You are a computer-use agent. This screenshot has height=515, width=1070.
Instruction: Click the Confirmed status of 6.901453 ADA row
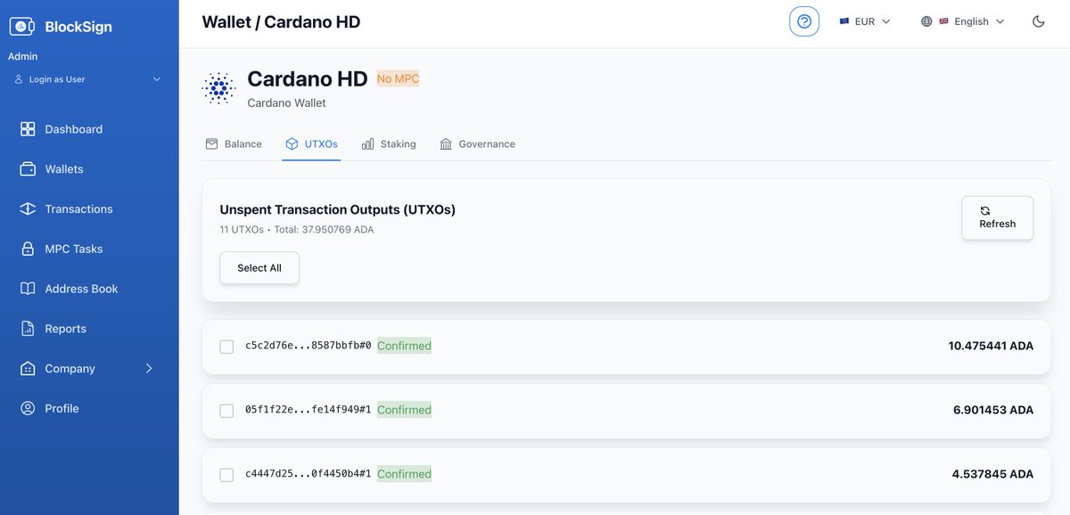(404, 410)
